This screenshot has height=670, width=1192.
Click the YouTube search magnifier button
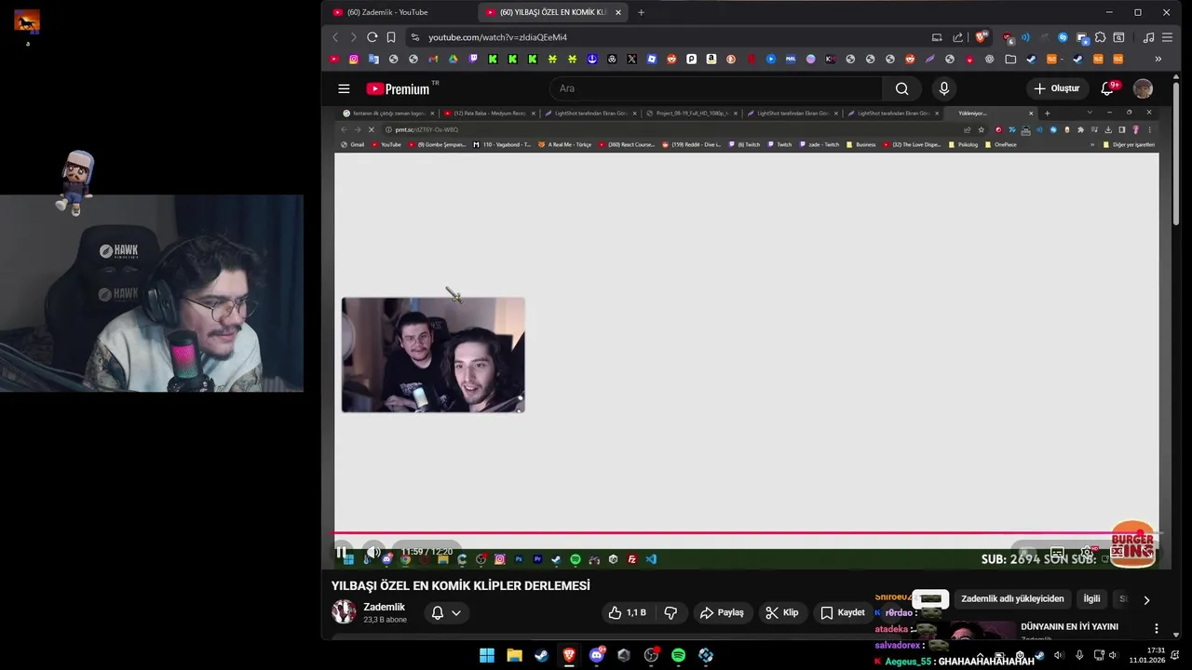(x=901, y=88)
